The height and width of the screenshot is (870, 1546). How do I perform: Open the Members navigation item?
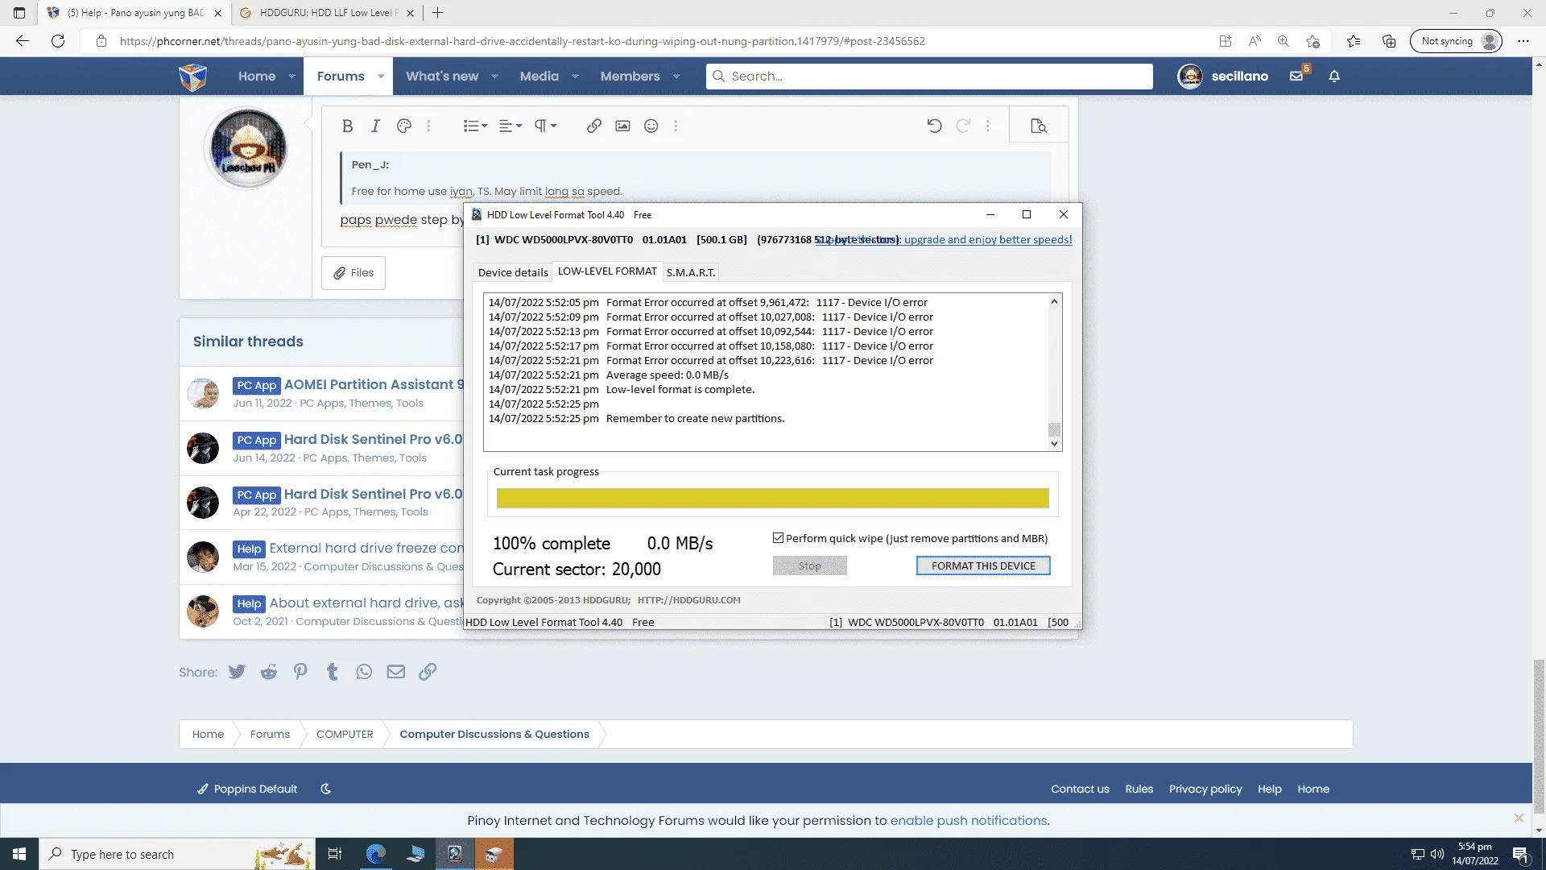pyautogui.click(x=630, y=77)
